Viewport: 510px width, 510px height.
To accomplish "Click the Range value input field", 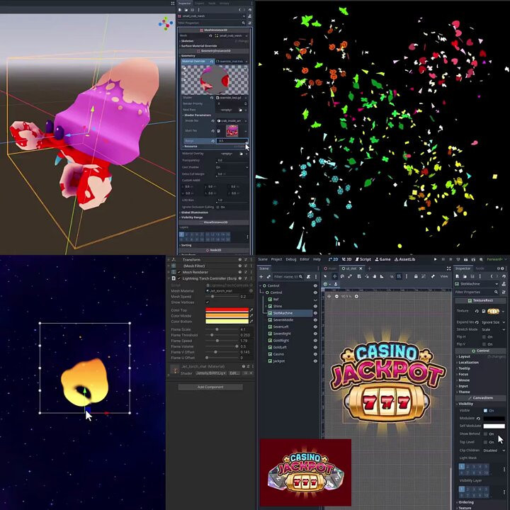I will click(232, 141).
